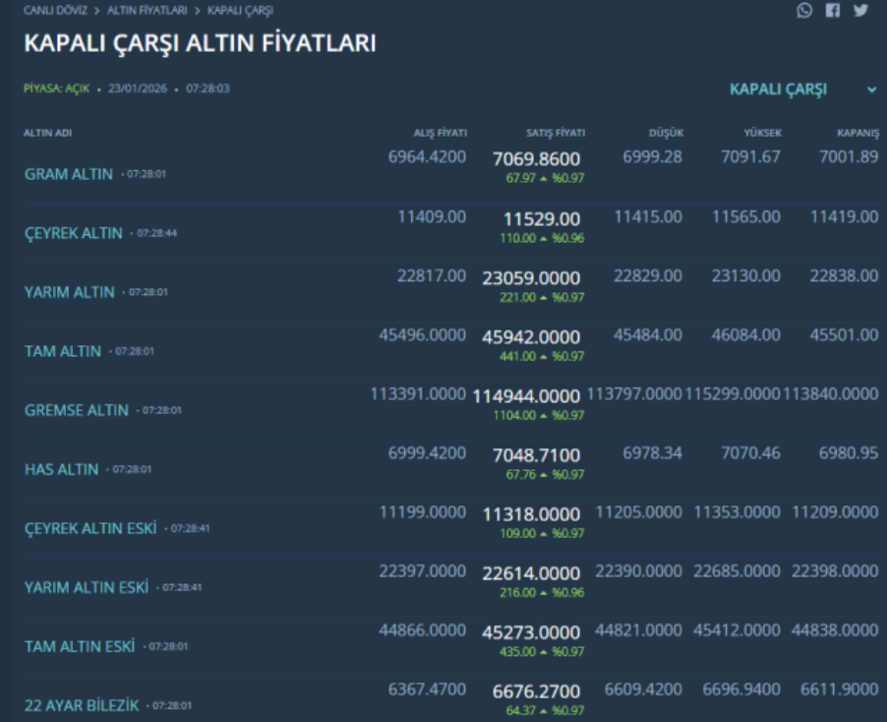Click KAPALI ÇARŞI breadcrumb item

click(240, 10)
